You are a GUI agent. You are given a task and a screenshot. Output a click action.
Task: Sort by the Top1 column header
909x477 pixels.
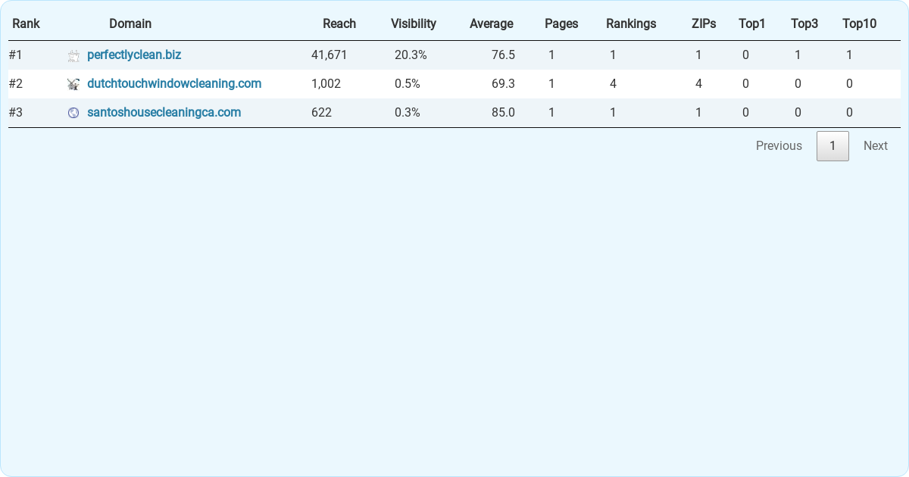[751, 23]
